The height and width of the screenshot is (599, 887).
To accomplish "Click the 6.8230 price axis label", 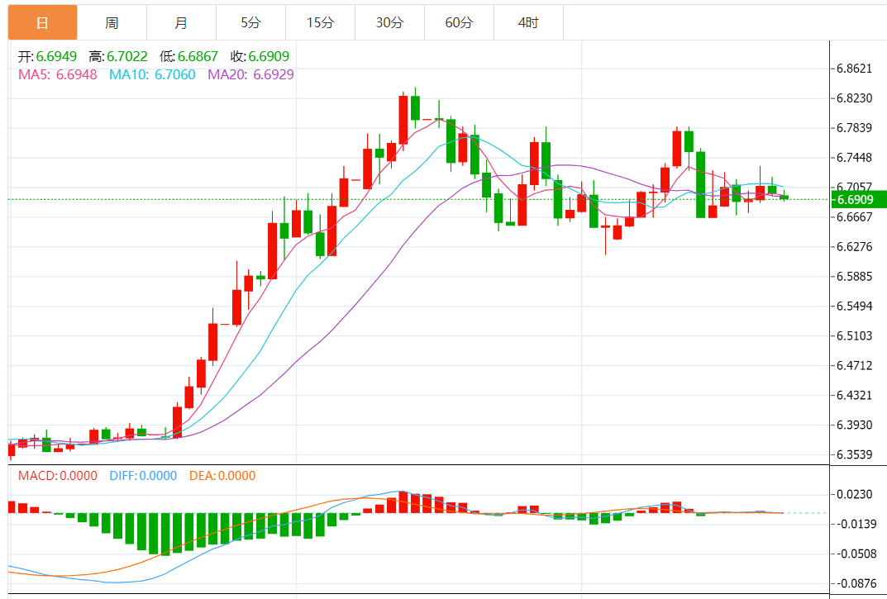I will click(x=855, y=97).
